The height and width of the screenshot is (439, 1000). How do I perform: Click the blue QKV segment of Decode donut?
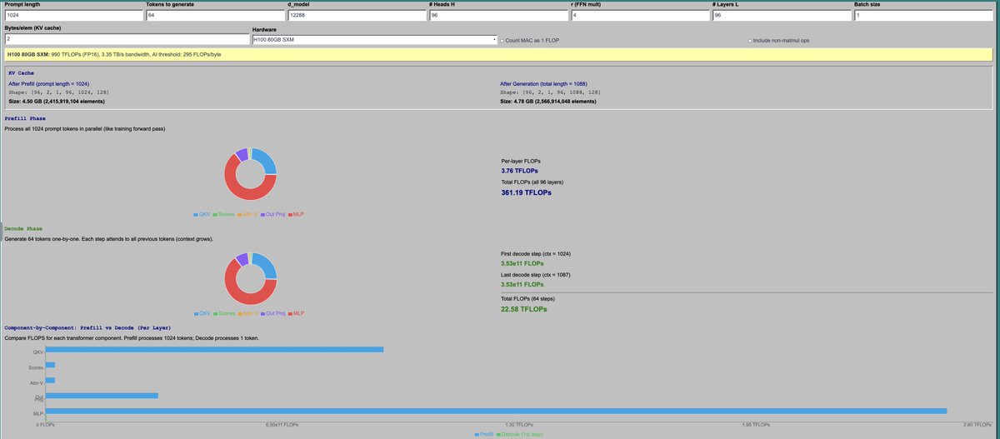point(269,260)
